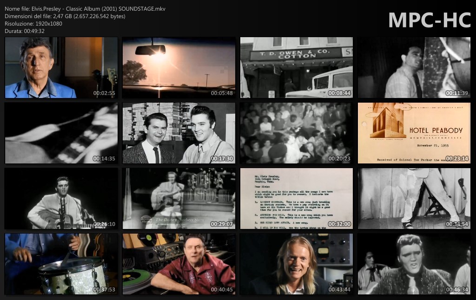Select the guitar fretboard close-up thumbnail
The image size is (476, 300).
61,133
